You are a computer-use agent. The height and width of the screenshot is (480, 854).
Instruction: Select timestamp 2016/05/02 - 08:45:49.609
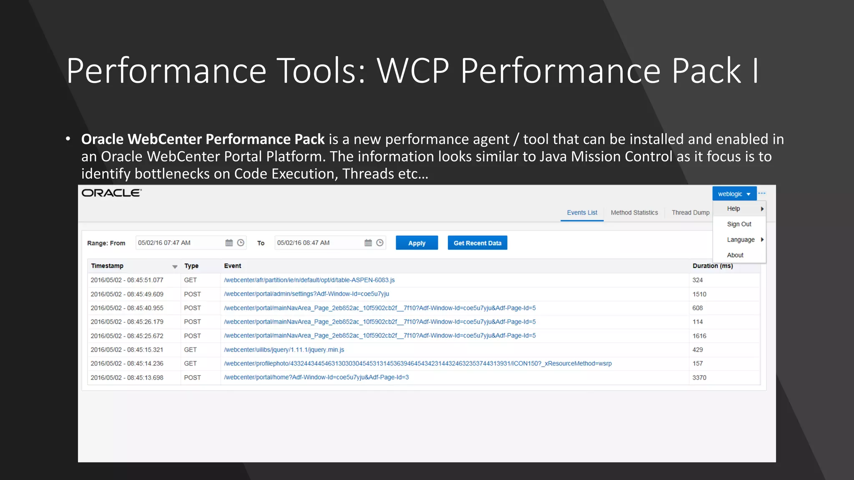(127, 294)
